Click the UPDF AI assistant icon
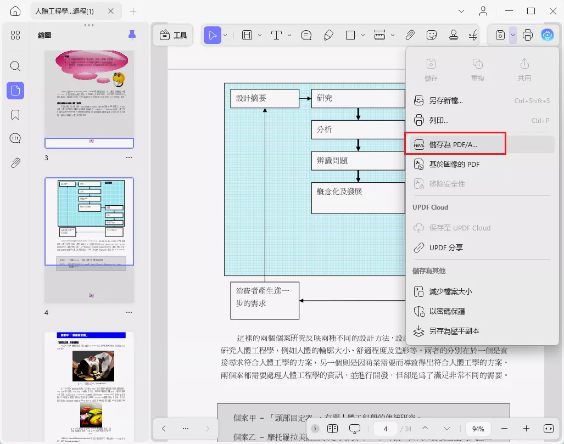The height and width of the screenshot is (444, 564). (x=547, y=35)
